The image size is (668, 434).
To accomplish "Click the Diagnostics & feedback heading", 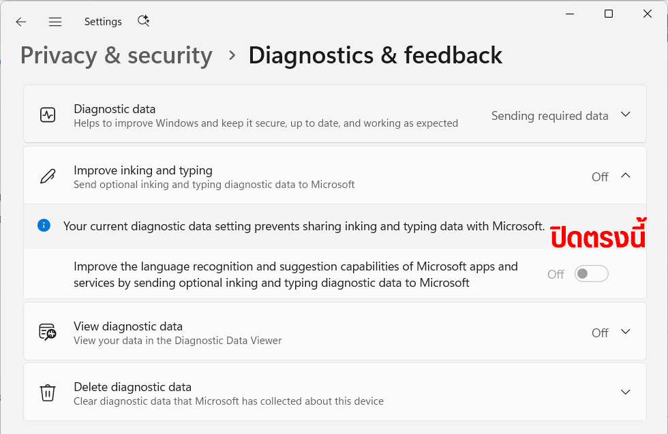I will click(x=376, y=56).
